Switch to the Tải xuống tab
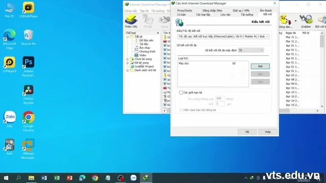 point(247,15)
